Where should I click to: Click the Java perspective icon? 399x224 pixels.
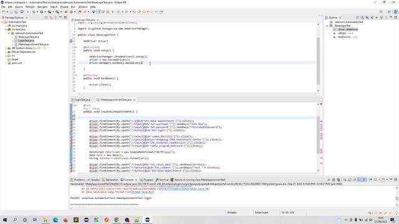(x=396, y=12)
